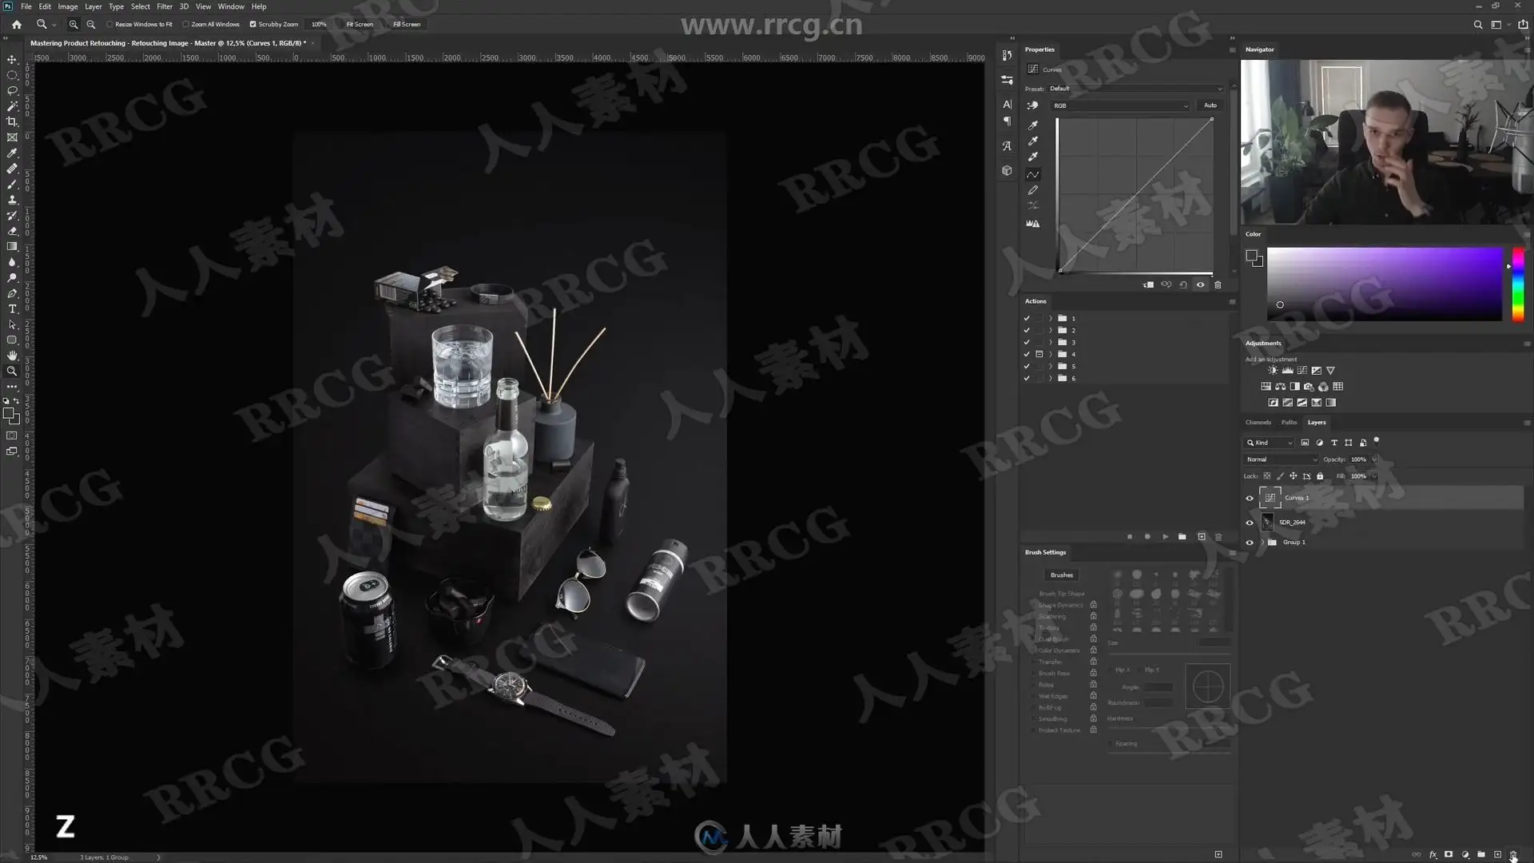The image size is (1534, 863).
Task: Select the Hand tool
Action: pyautogui.click(x=12, y=356)
